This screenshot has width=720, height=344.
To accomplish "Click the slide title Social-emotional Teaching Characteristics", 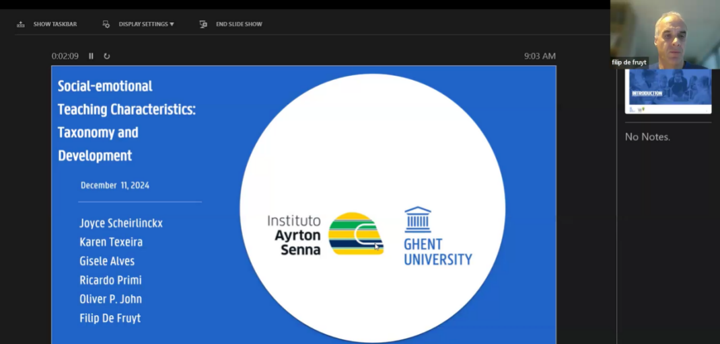I will 127,121.
